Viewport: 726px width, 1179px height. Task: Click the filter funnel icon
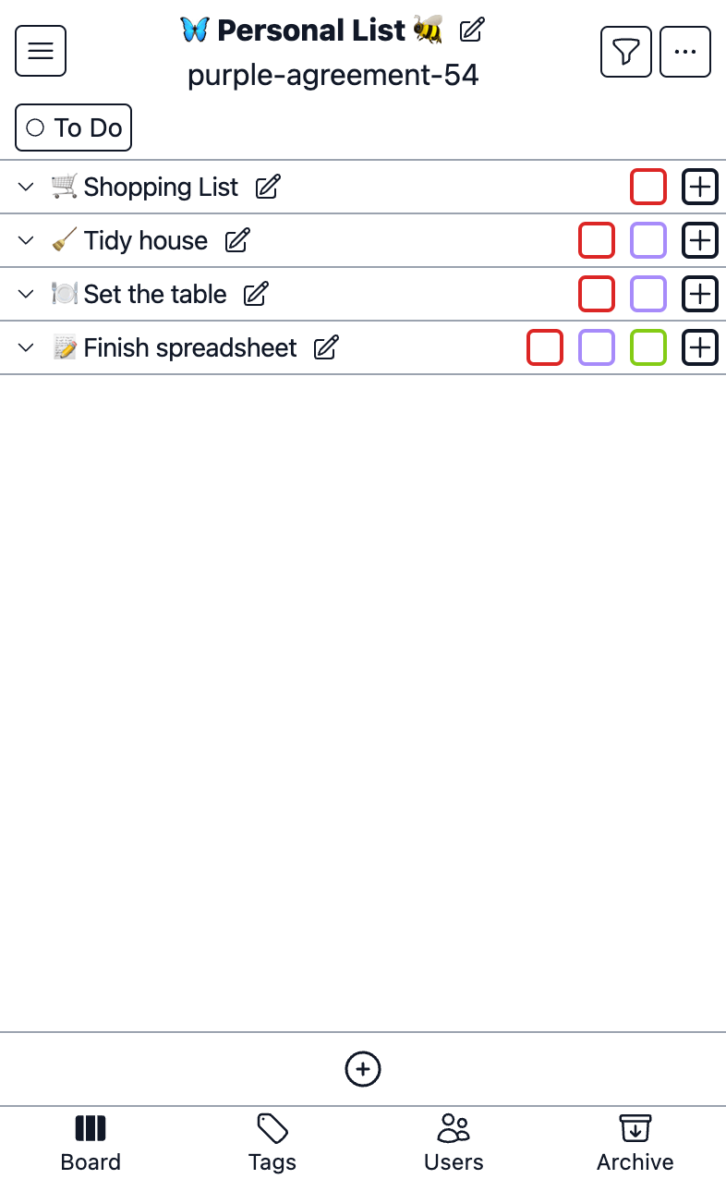626,52
